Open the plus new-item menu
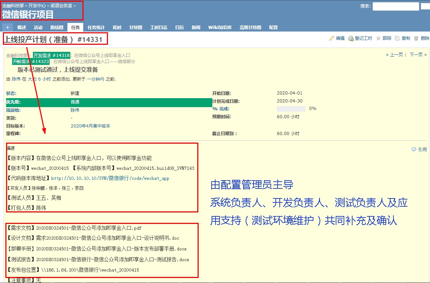 point(8,27)
